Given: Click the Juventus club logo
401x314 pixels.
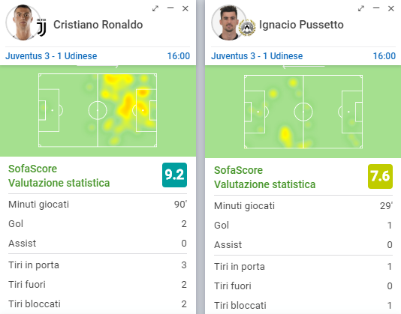Looking at the screenshot, I should pos(41,27).
